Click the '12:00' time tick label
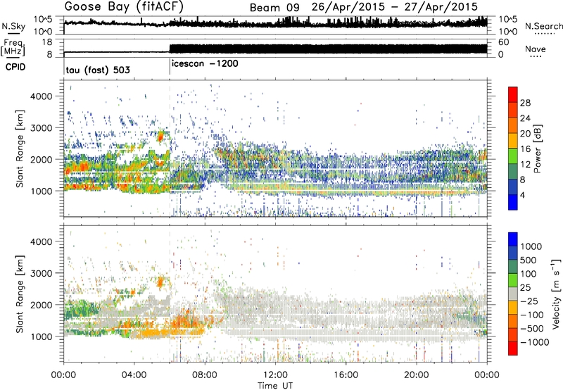 275,375
